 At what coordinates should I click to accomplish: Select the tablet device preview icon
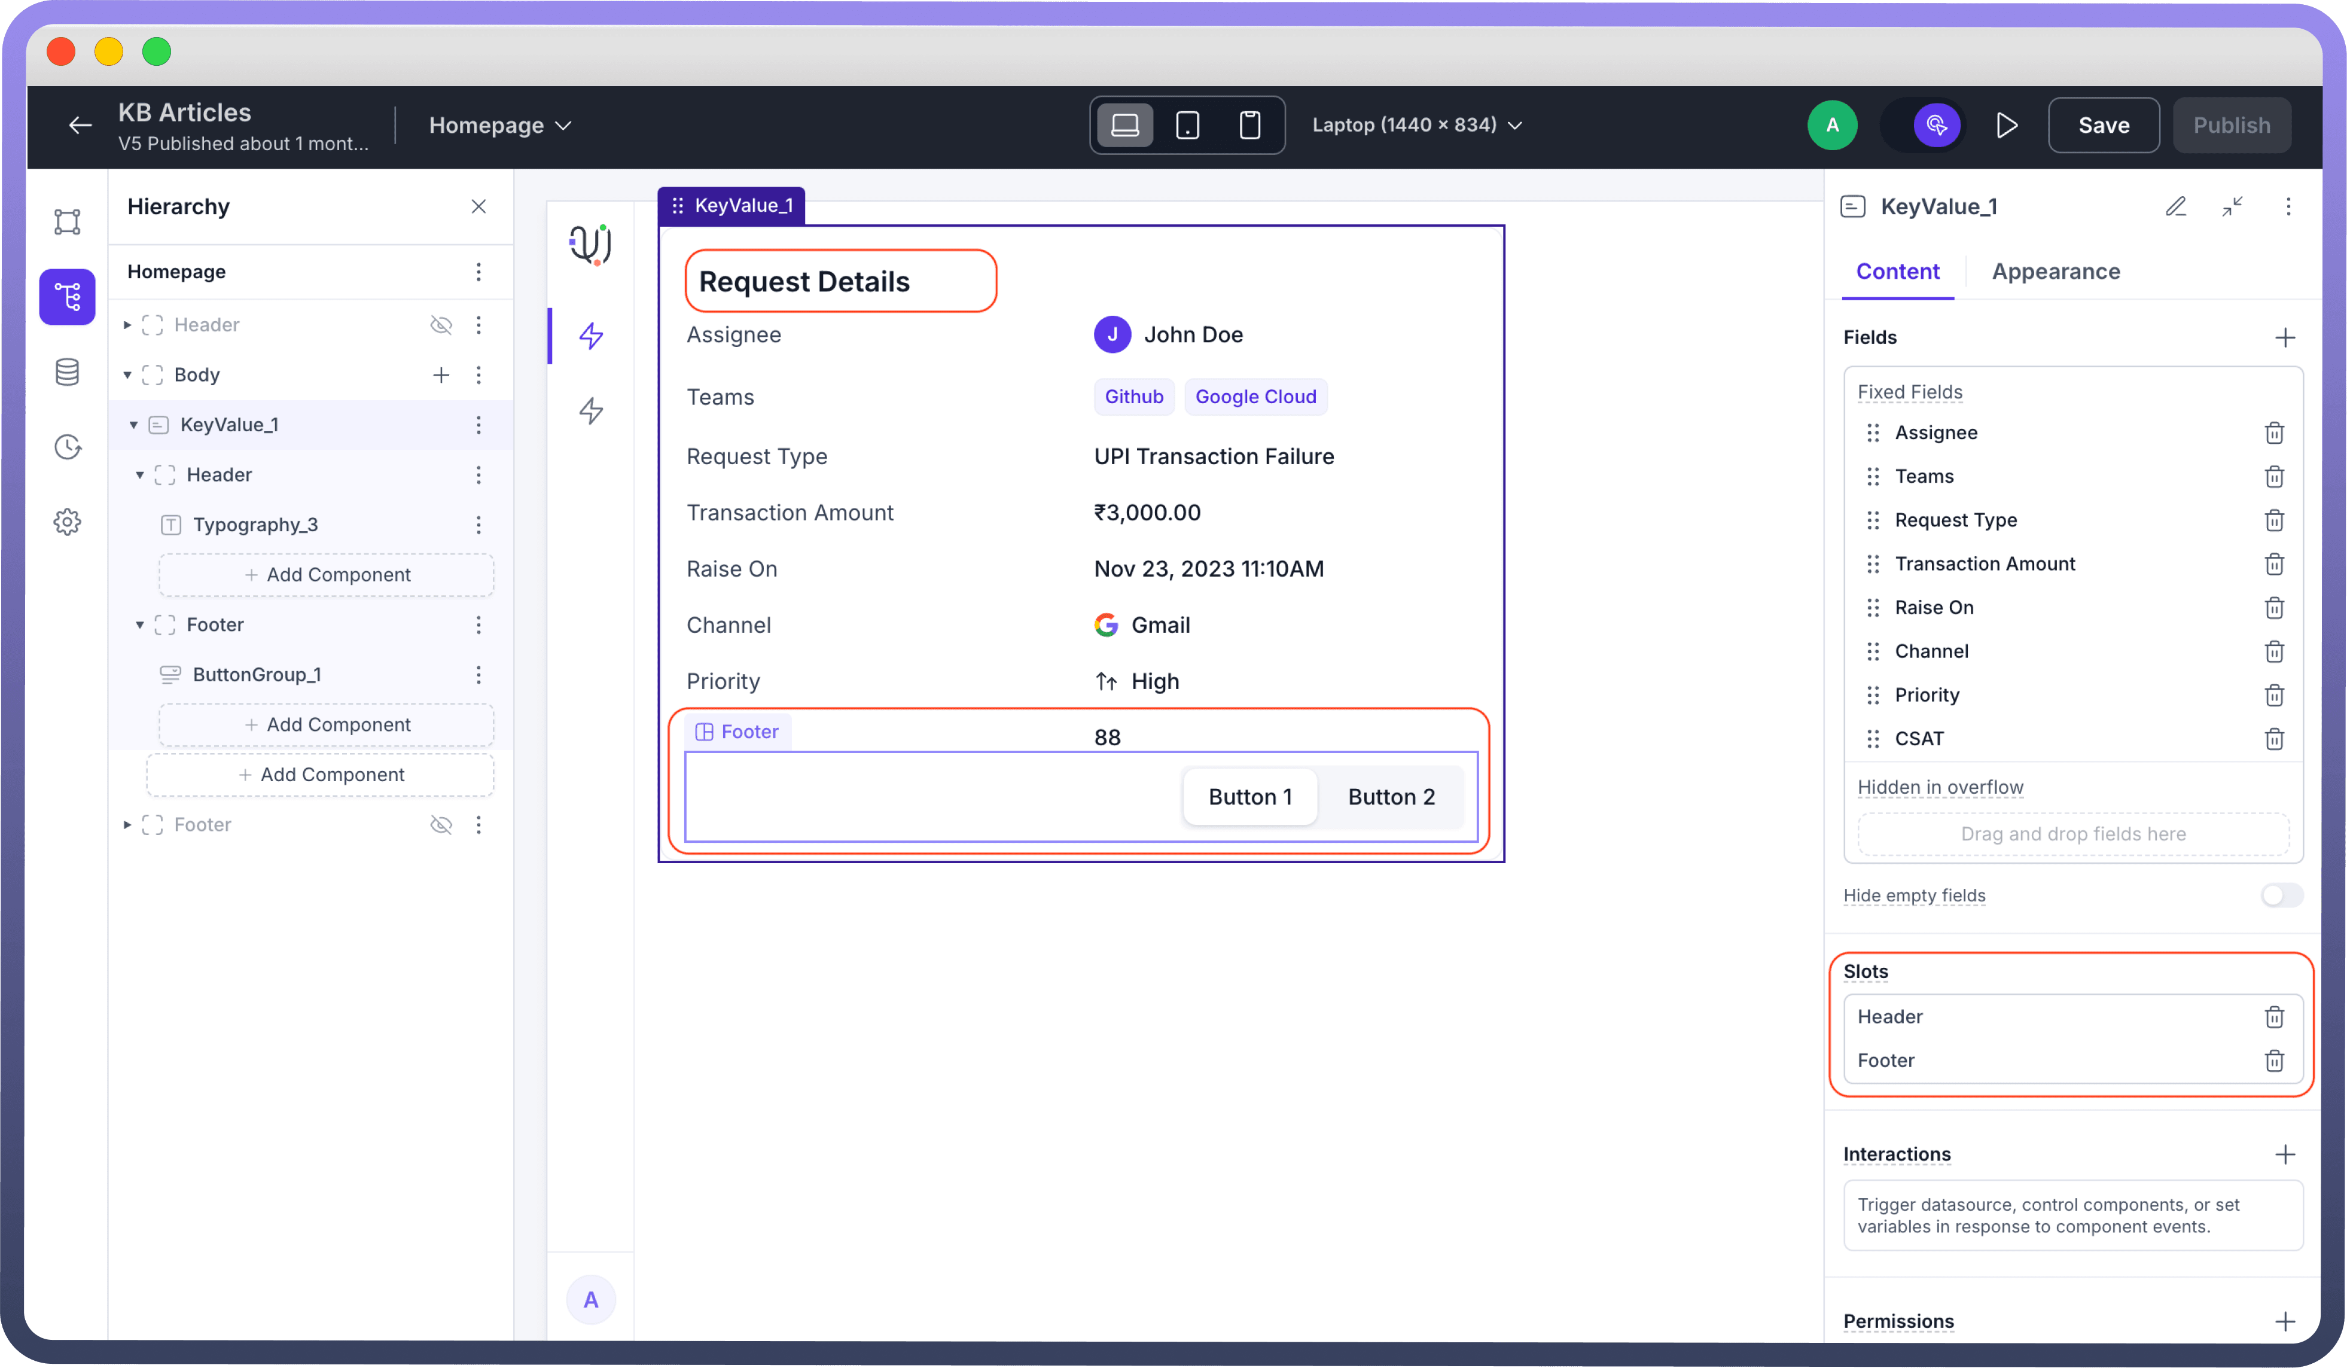[x=1187, y=125]
